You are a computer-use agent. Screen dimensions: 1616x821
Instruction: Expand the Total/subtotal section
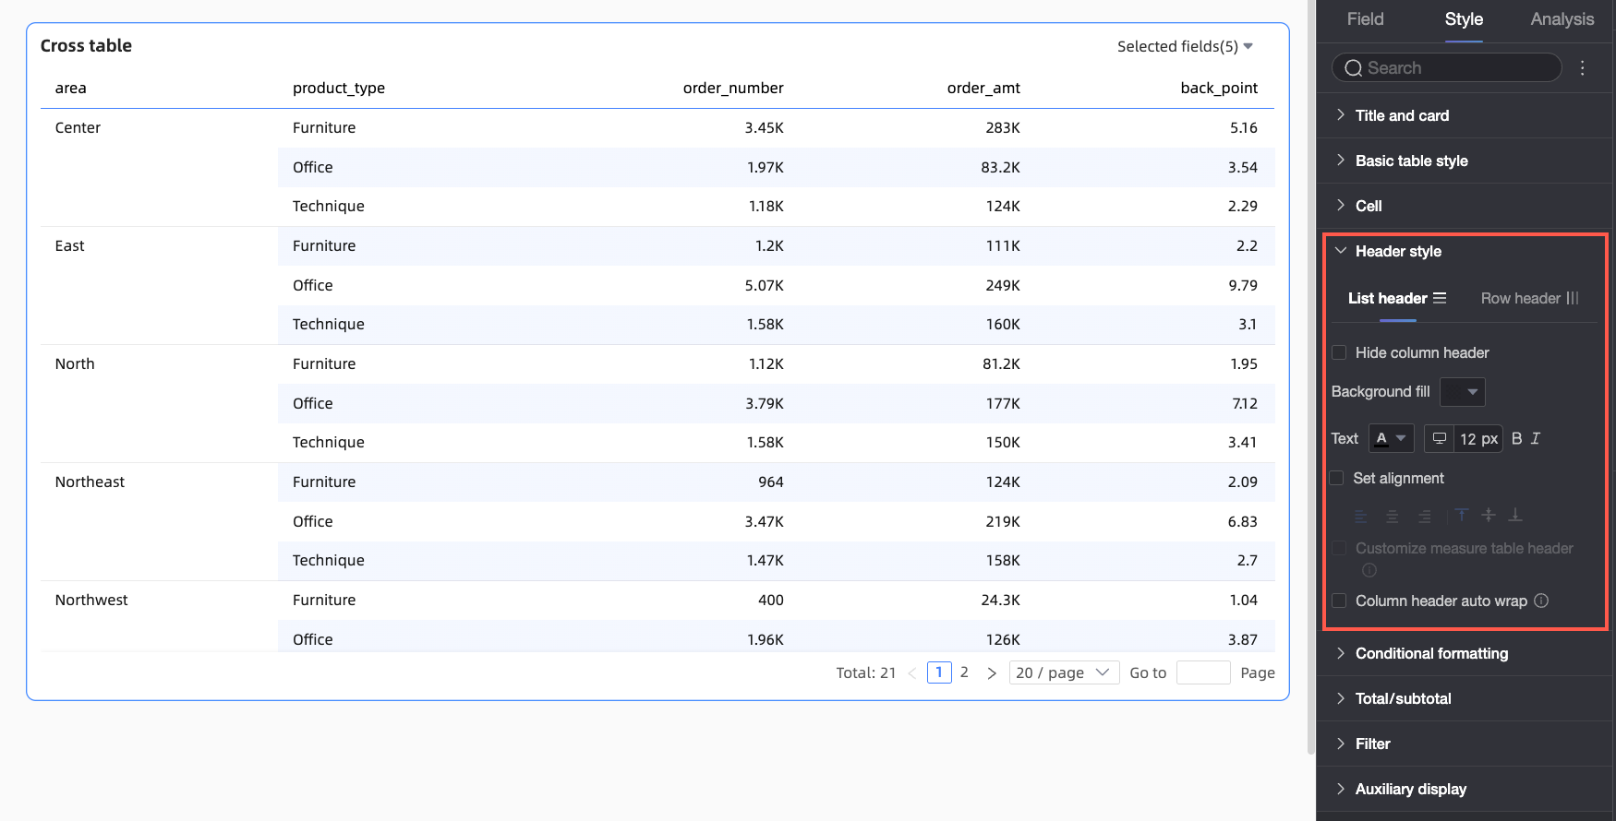pyautogui.click(x=1465, y=698)
